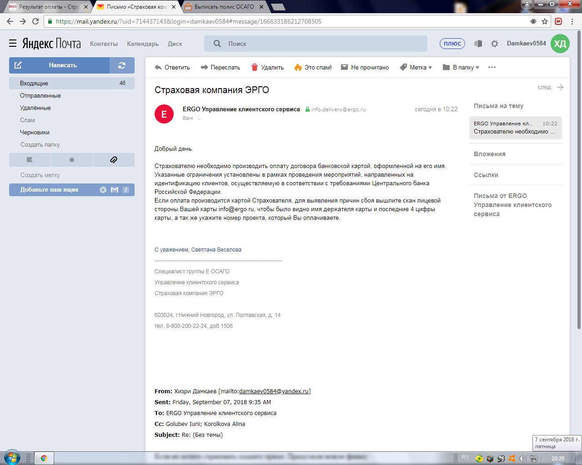The image size is (582, 465).
Task: Click the ХД user avatar
Action: 560,44
